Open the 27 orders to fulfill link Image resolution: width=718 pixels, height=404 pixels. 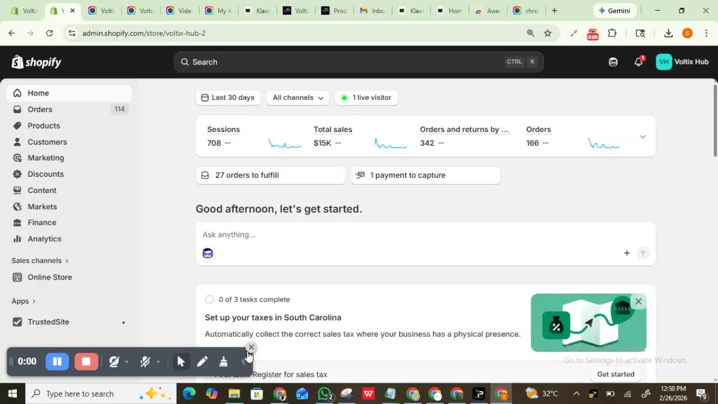click(247, 175)
